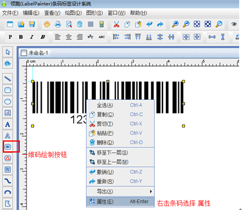This screenshot has width=242, height=210.
Task: Click the ABC text spacing icon
Action: (x=102, y=37)
